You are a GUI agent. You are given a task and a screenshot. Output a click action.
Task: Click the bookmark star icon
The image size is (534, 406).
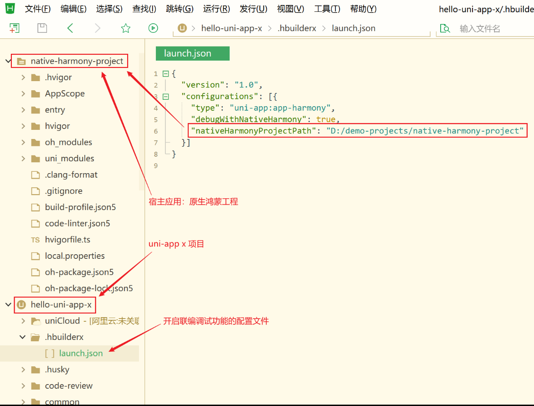coord(126,28)
